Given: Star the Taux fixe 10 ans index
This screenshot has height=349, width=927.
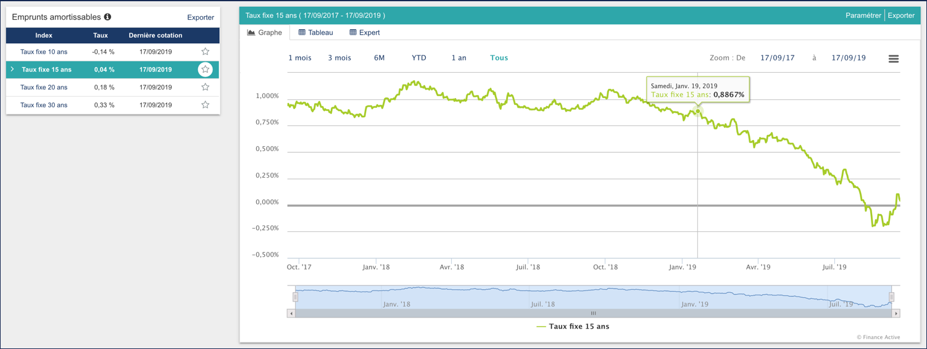Looking at the screenshot, I should point(206,52).
